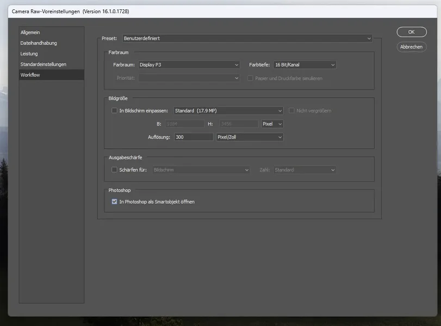Select Standardeinstellungen in the sidebar
Viewport: 441px width, 326px height.
tap(51, 64)
